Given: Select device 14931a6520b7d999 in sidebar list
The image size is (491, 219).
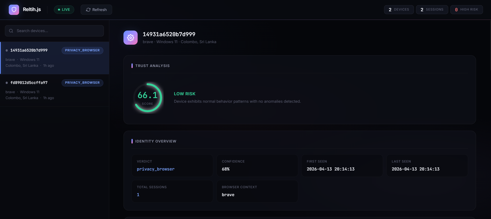Looking at the screenshot, I should click(55, 58).
